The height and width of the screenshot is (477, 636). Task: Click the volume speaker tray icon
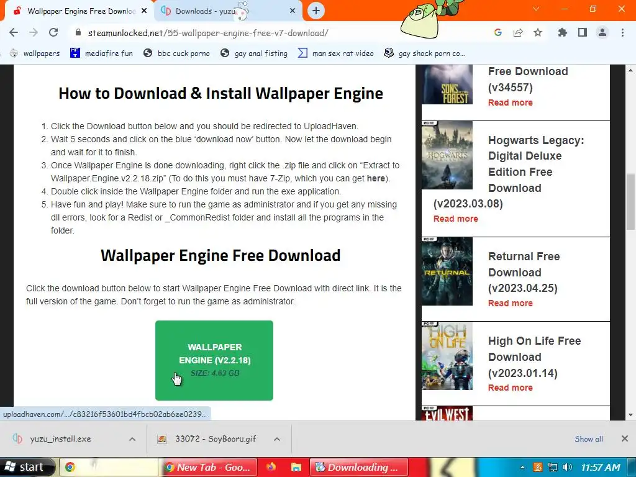click(568, 467)
